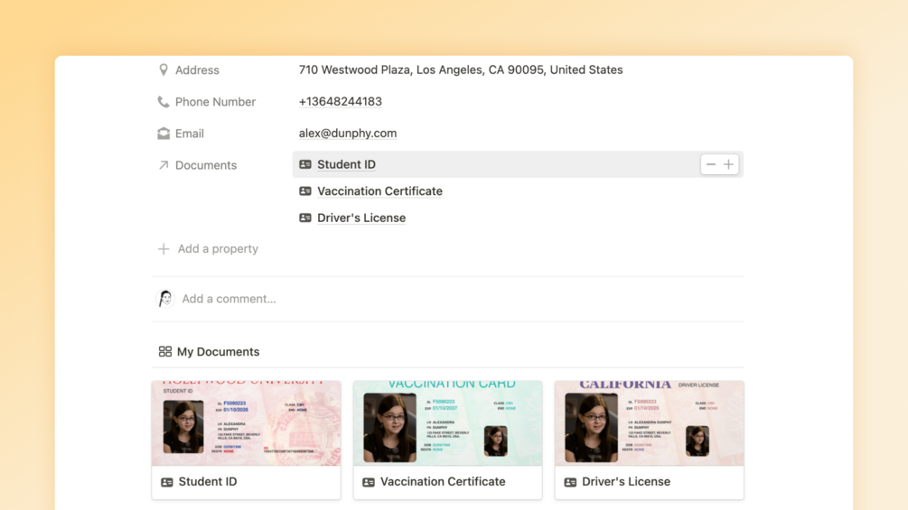Click the Driver's License gallery card title
The height and width of the screenshot is (510, 908).
pyautogui.click(x=626, y=482)
